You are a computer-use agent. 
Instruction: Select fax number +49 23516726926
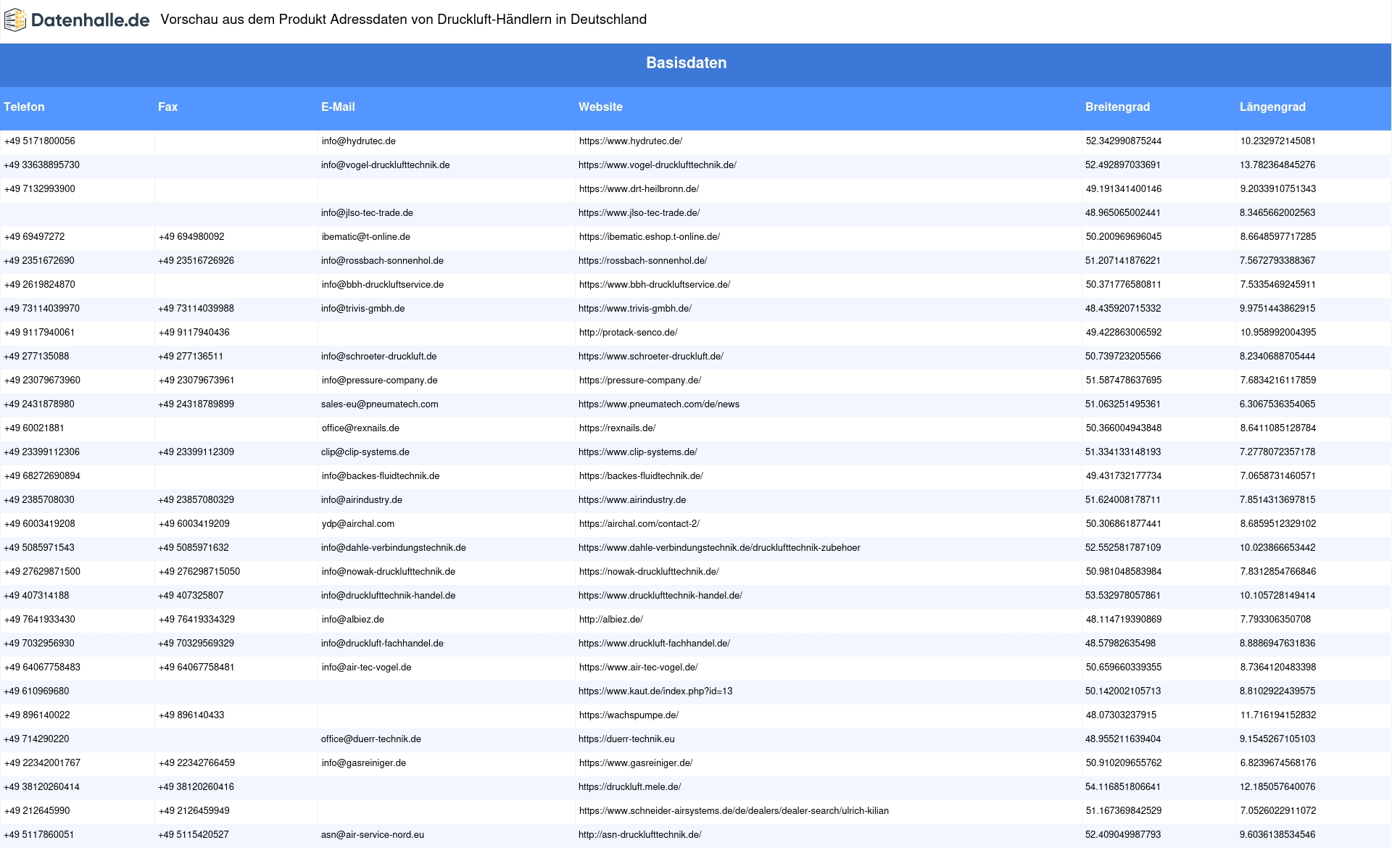[196, 261]
